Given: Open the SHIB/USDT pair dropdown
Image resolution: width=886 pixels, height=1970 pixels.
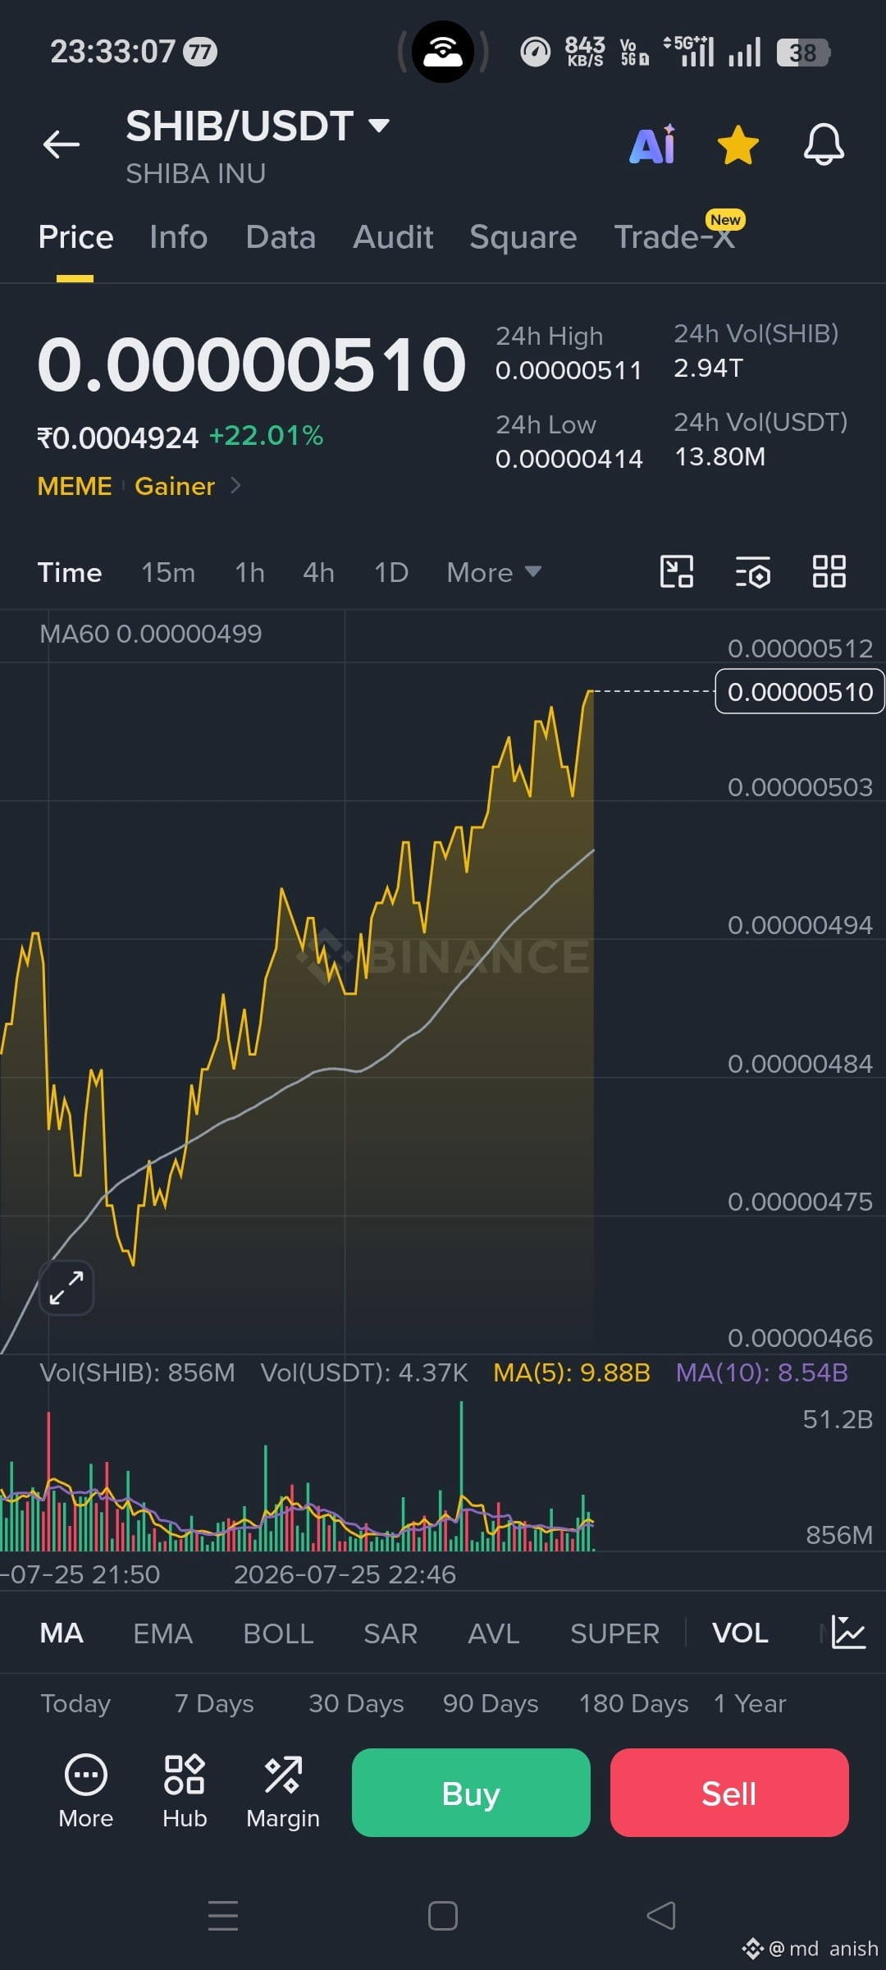Looking at the screenshot, I should tap(258, 126).
